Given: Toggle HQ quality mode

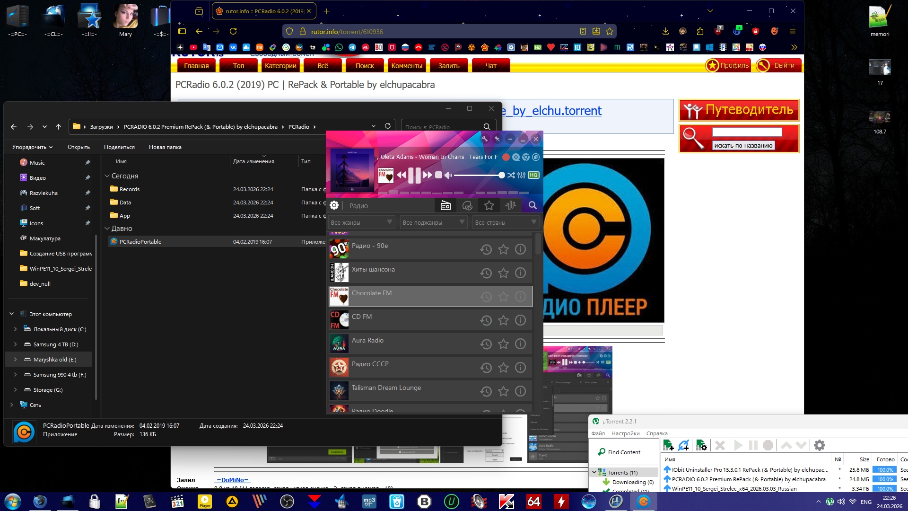Looking at the screenshot, I should (x=533, y=175).
